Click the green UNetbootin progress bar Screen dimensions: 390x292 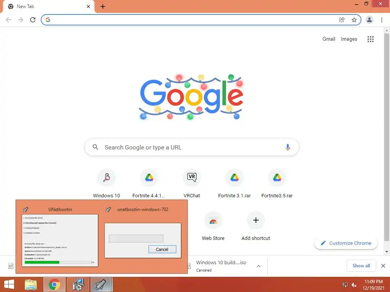point(42,262)
